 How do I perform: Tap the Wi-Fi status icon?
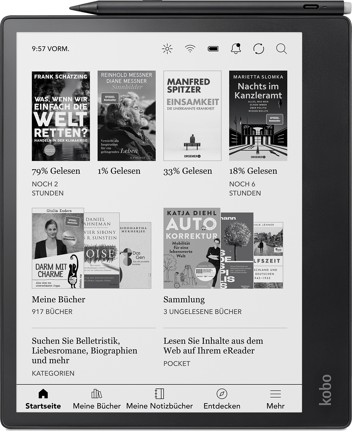point(190,49)
